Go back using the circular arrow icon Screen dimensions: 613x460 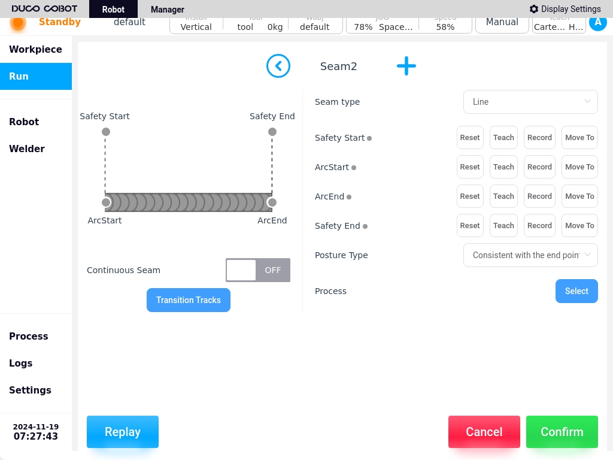coord(278,66)
